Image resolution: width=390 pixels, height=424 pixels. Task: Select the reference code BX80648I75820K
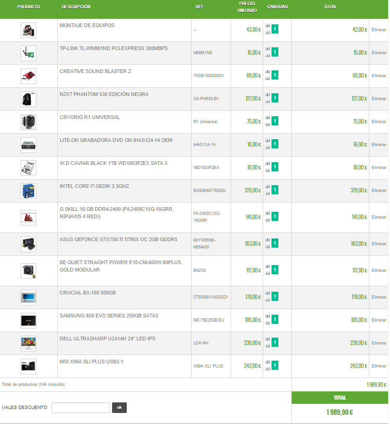point(209,191)
